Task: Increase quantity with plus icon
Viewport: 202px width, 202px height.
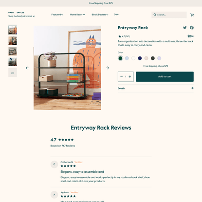Action: [x=130, y=76]
